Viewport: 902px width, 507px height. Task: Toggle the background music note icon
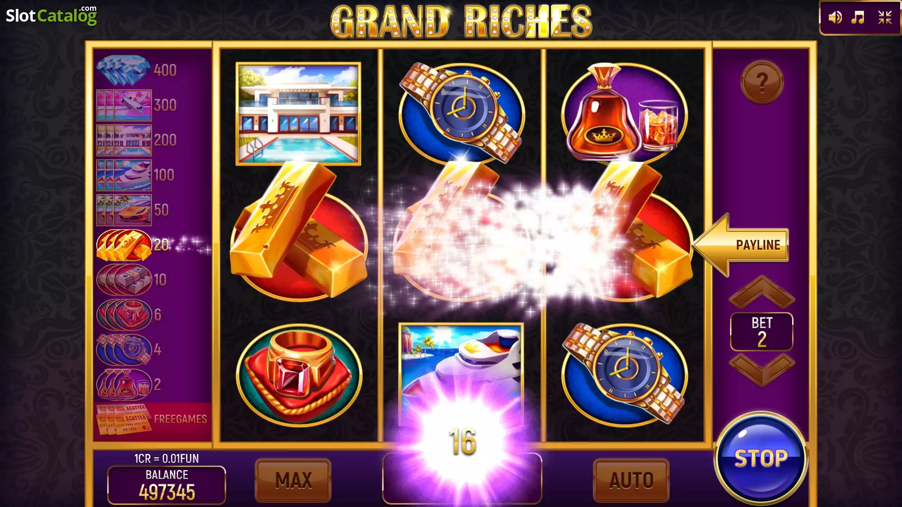point(858,18)
